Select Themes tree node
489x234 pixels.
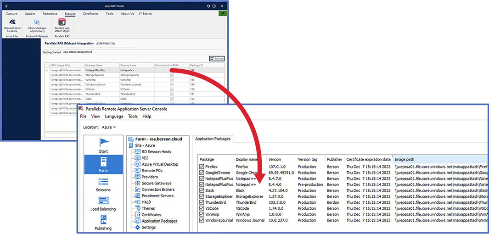coord(145,208)
